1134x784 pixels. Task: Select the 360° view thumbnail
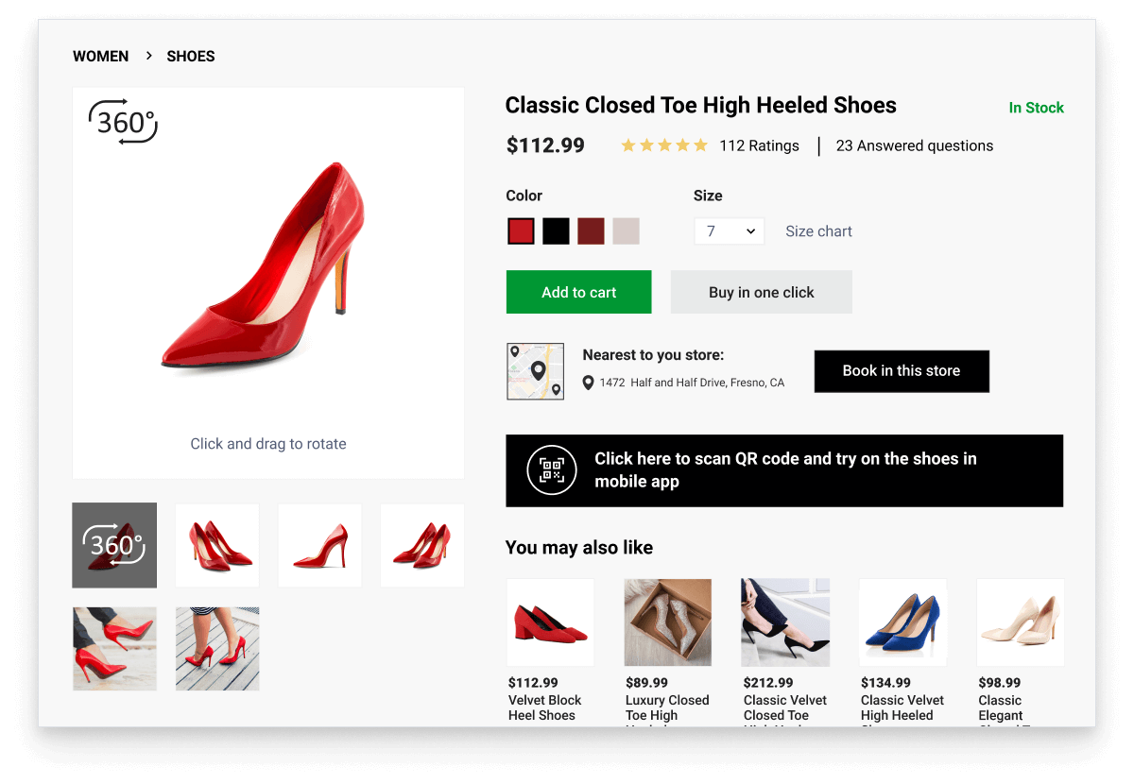pyautogui.click(x=114, y=545)
